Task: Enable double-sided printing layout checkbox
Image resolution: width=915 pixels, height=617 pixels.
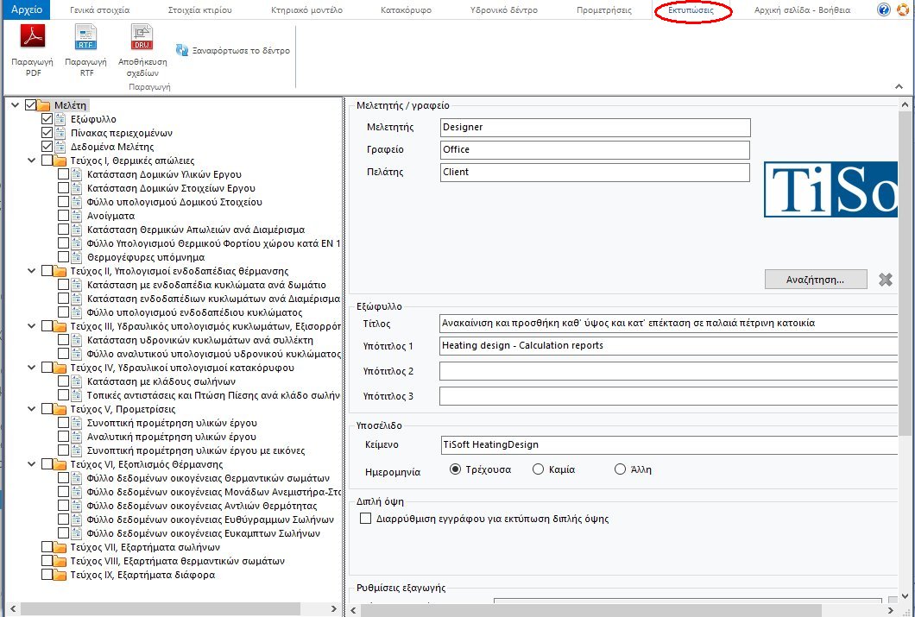Action: [366, 519]
